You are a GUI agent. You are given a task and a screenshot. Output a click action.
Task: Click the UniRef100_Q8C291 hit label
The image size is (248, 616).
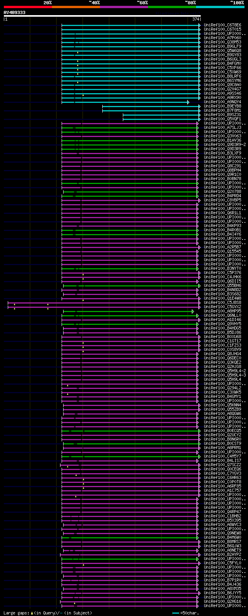pos(222,166)
